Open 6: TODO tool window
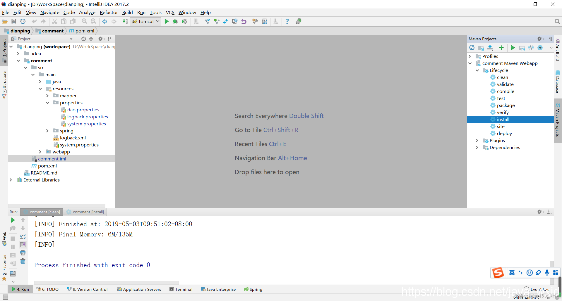 tap(47, 289)
